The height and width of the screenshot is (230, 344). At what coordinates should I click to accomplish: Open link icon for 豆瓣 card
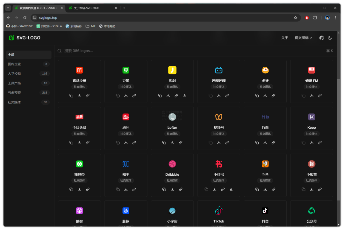coord(134,96)
